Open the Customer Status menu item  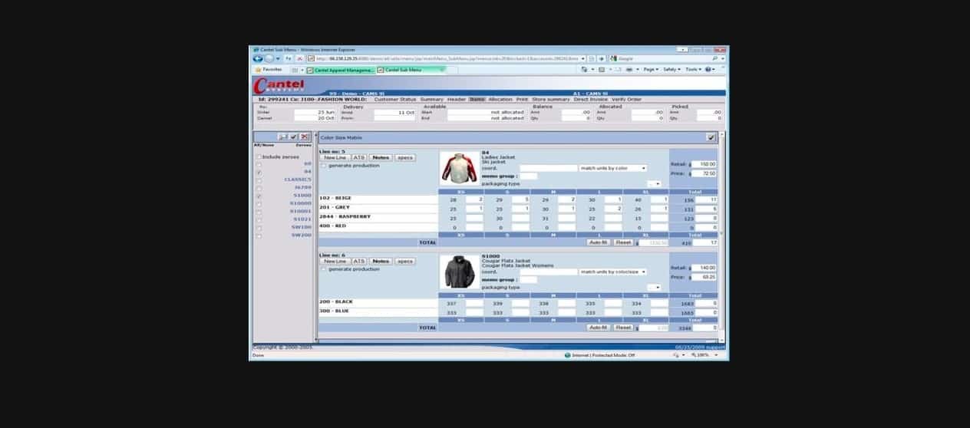click(394, 99)
